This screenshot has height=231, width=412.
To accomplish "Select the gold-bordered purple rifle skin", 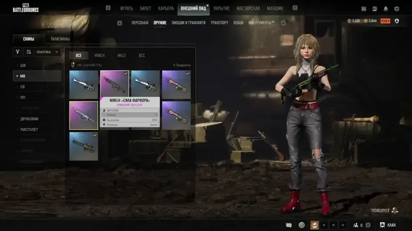I will pos(83,115).
